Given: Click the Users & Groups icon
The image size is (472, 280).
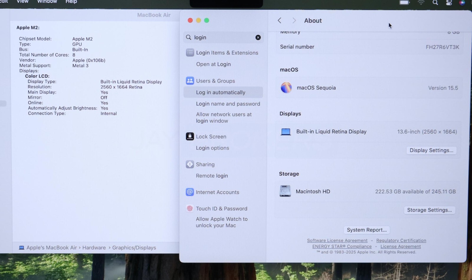Looking at the screenshot, I should click(x=190, y=81).
